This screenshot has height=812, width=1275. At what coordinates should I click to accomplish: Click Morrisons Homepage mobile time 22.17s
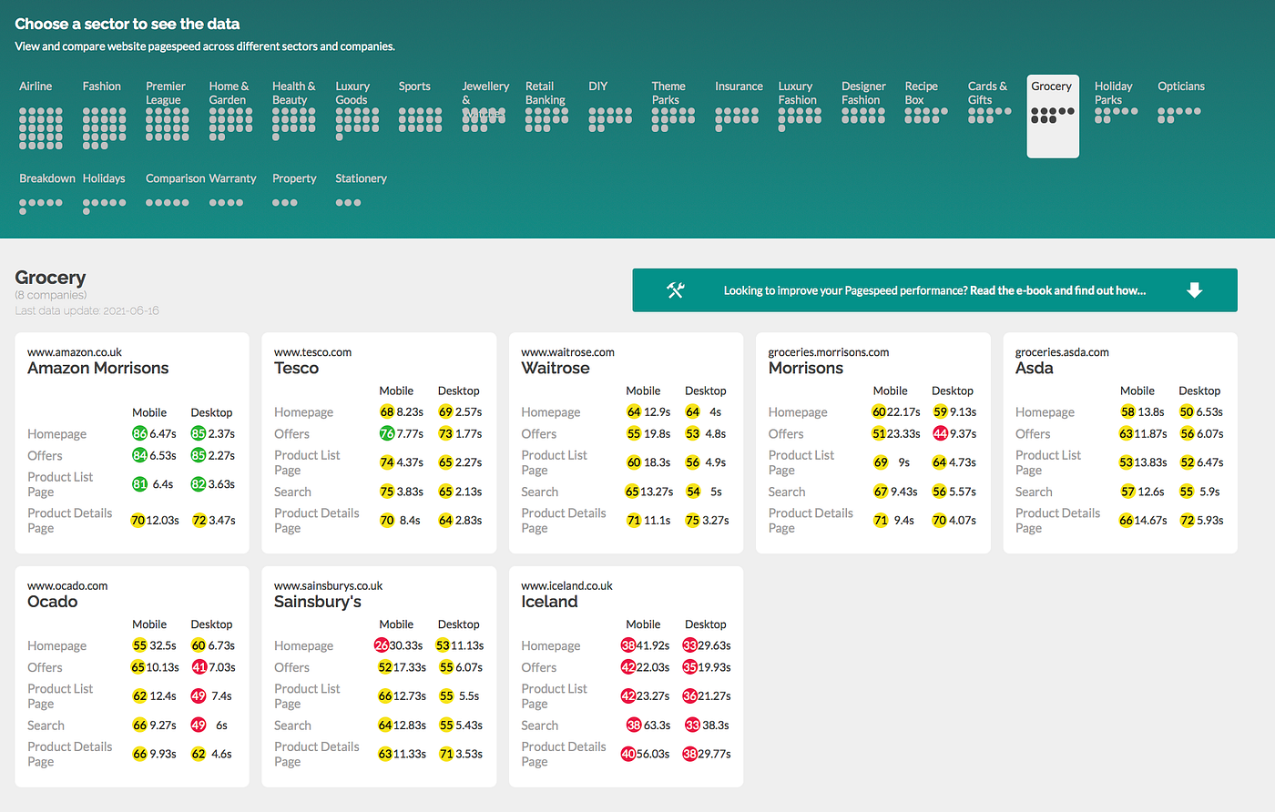[x=903, y=412]
